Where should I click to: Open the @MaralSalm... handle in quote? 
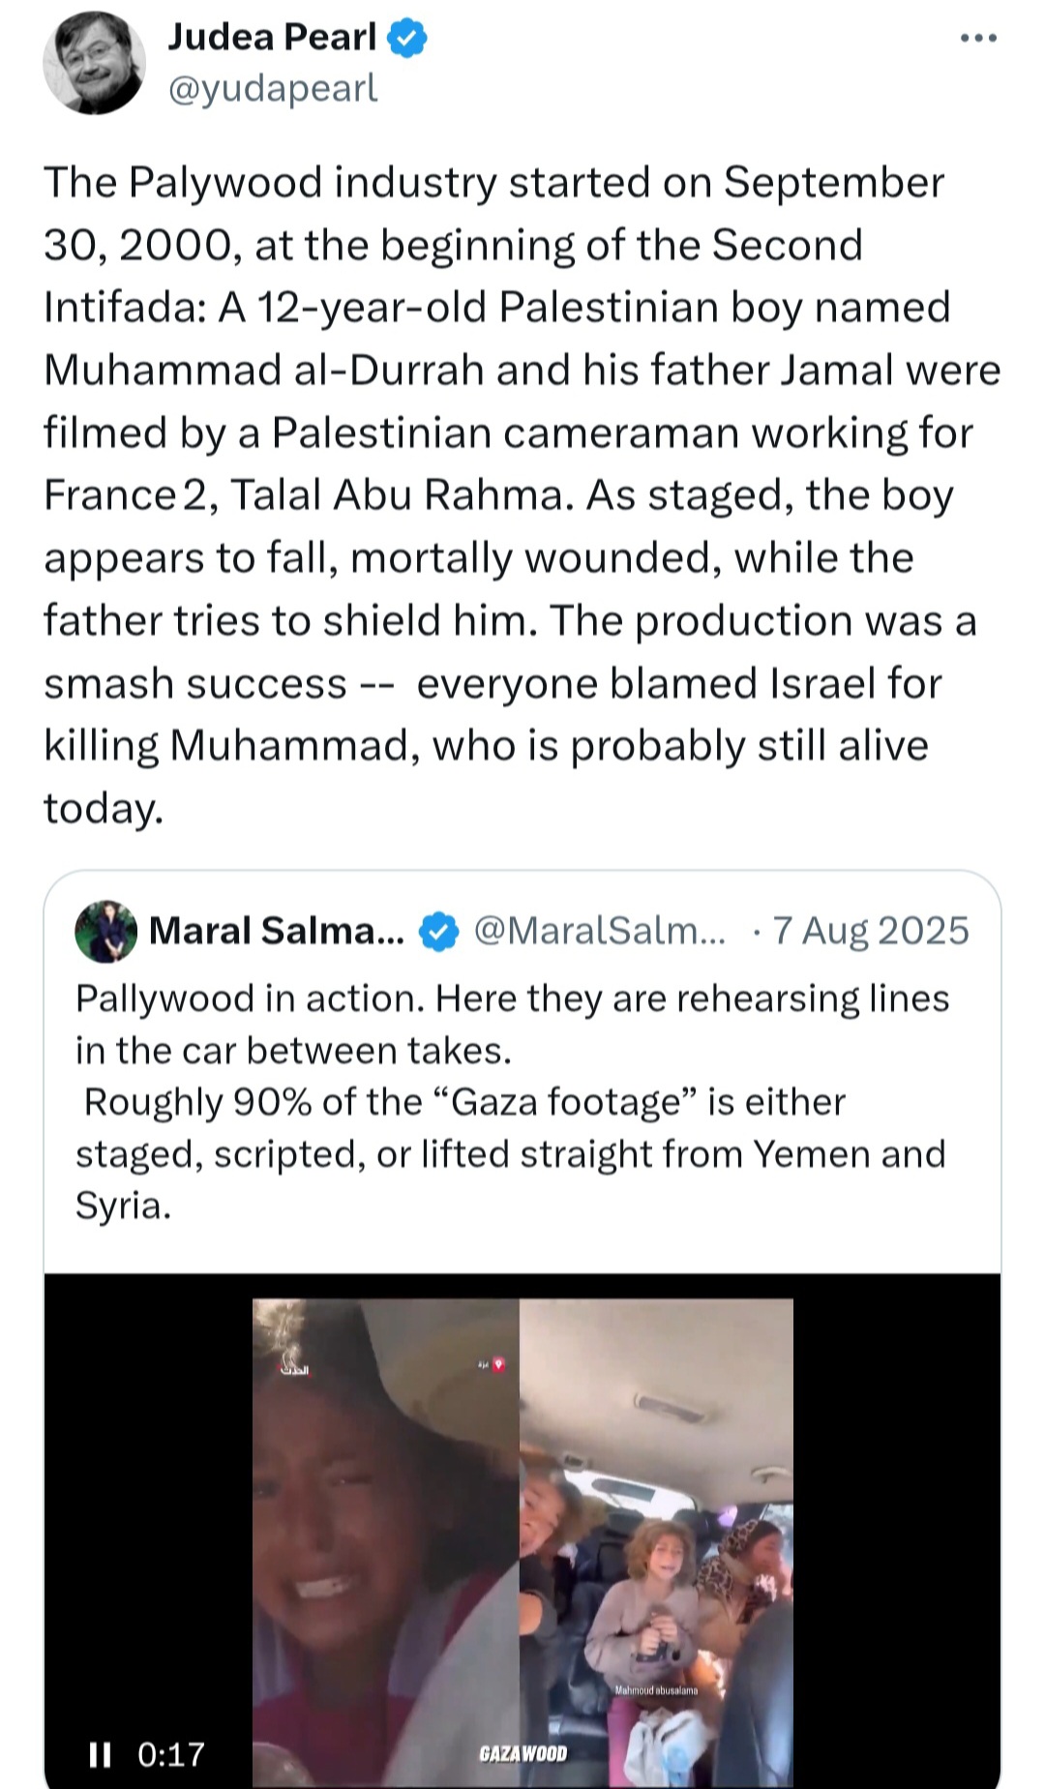pos(599,931)
